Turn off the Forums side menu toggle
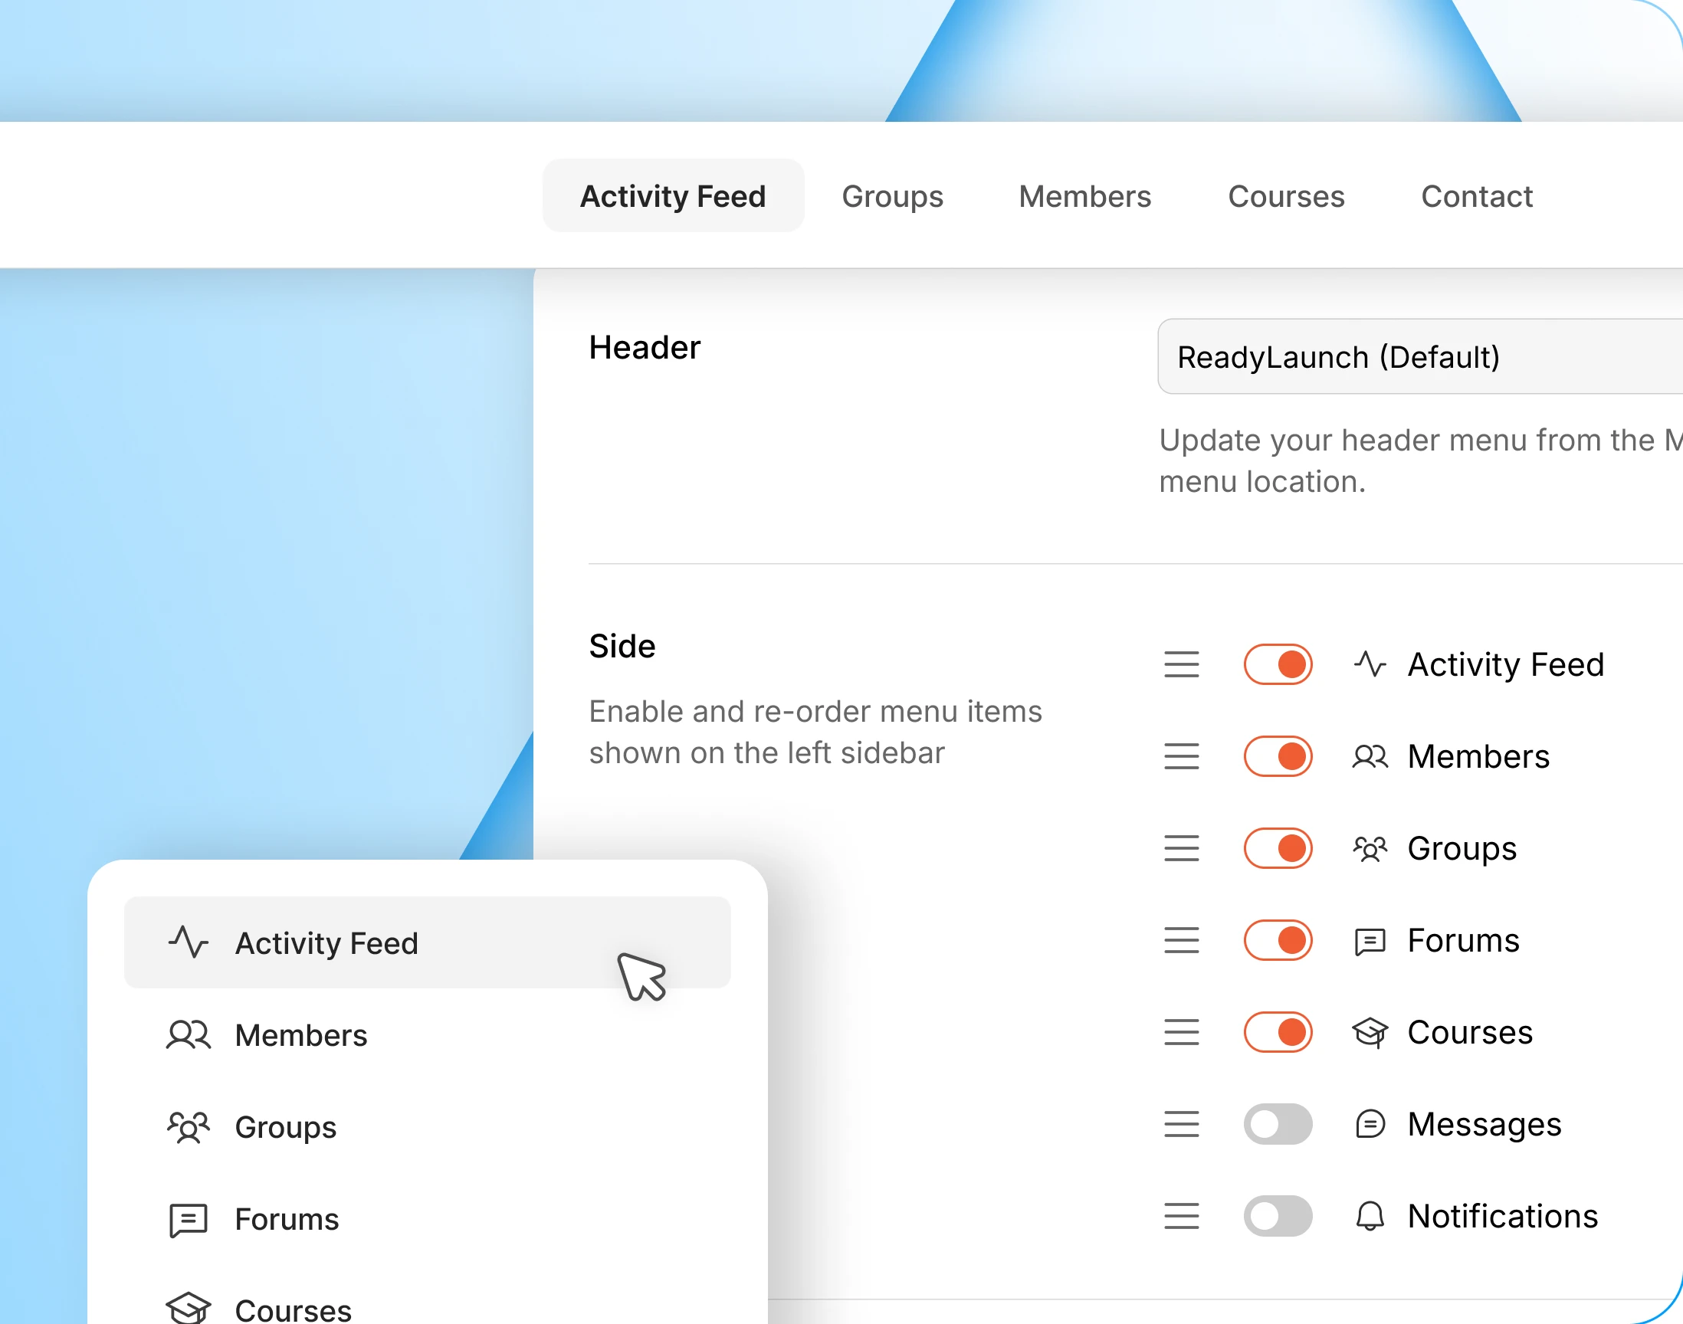Image resolution: width=1683 pixels, height=1324 pixels. (x=1278, y=940)
